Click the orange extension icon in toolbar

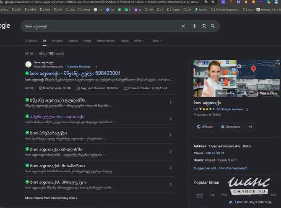[253, 2]
